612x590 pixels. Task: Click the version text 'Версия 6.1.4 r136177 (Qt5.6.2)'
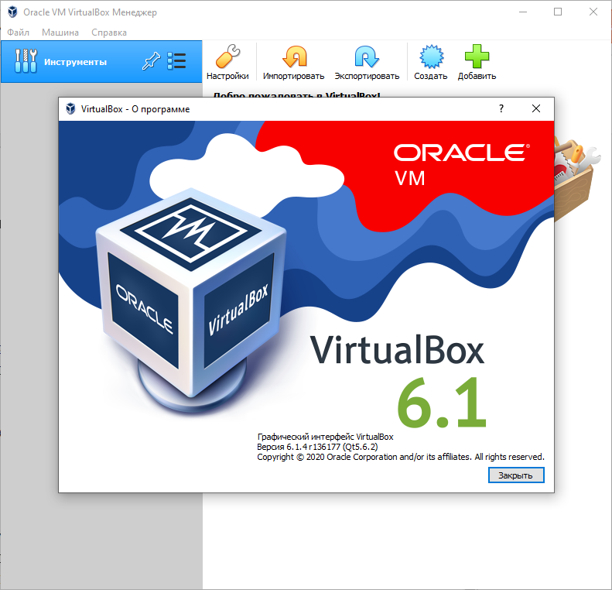pyautogui.click(x=317, y=447)
